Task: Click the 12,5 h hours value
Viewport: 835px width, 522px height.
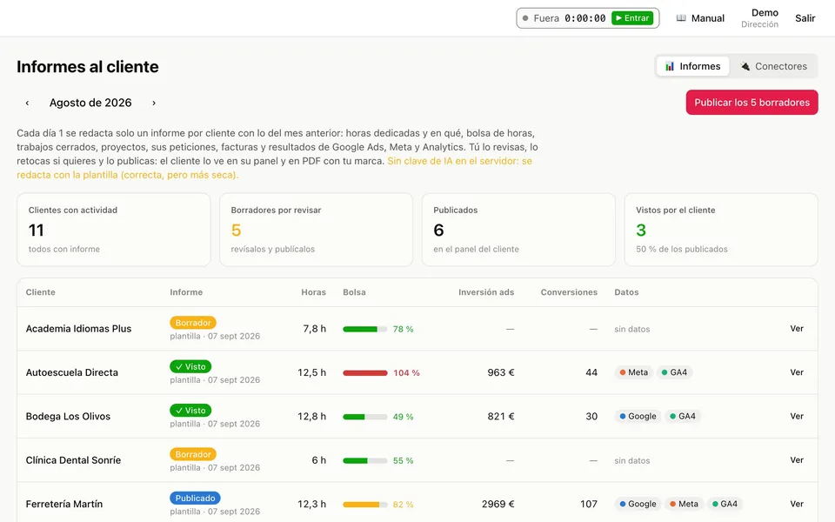Action: 311,372
